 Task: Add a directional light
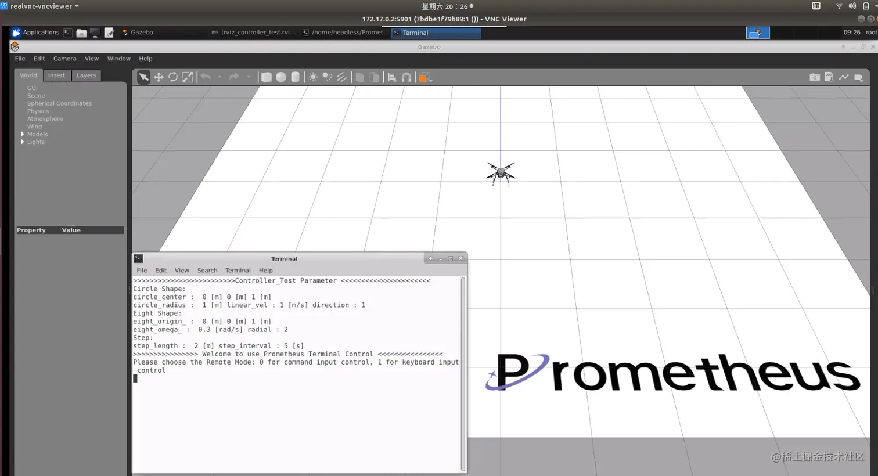point(342,77)
